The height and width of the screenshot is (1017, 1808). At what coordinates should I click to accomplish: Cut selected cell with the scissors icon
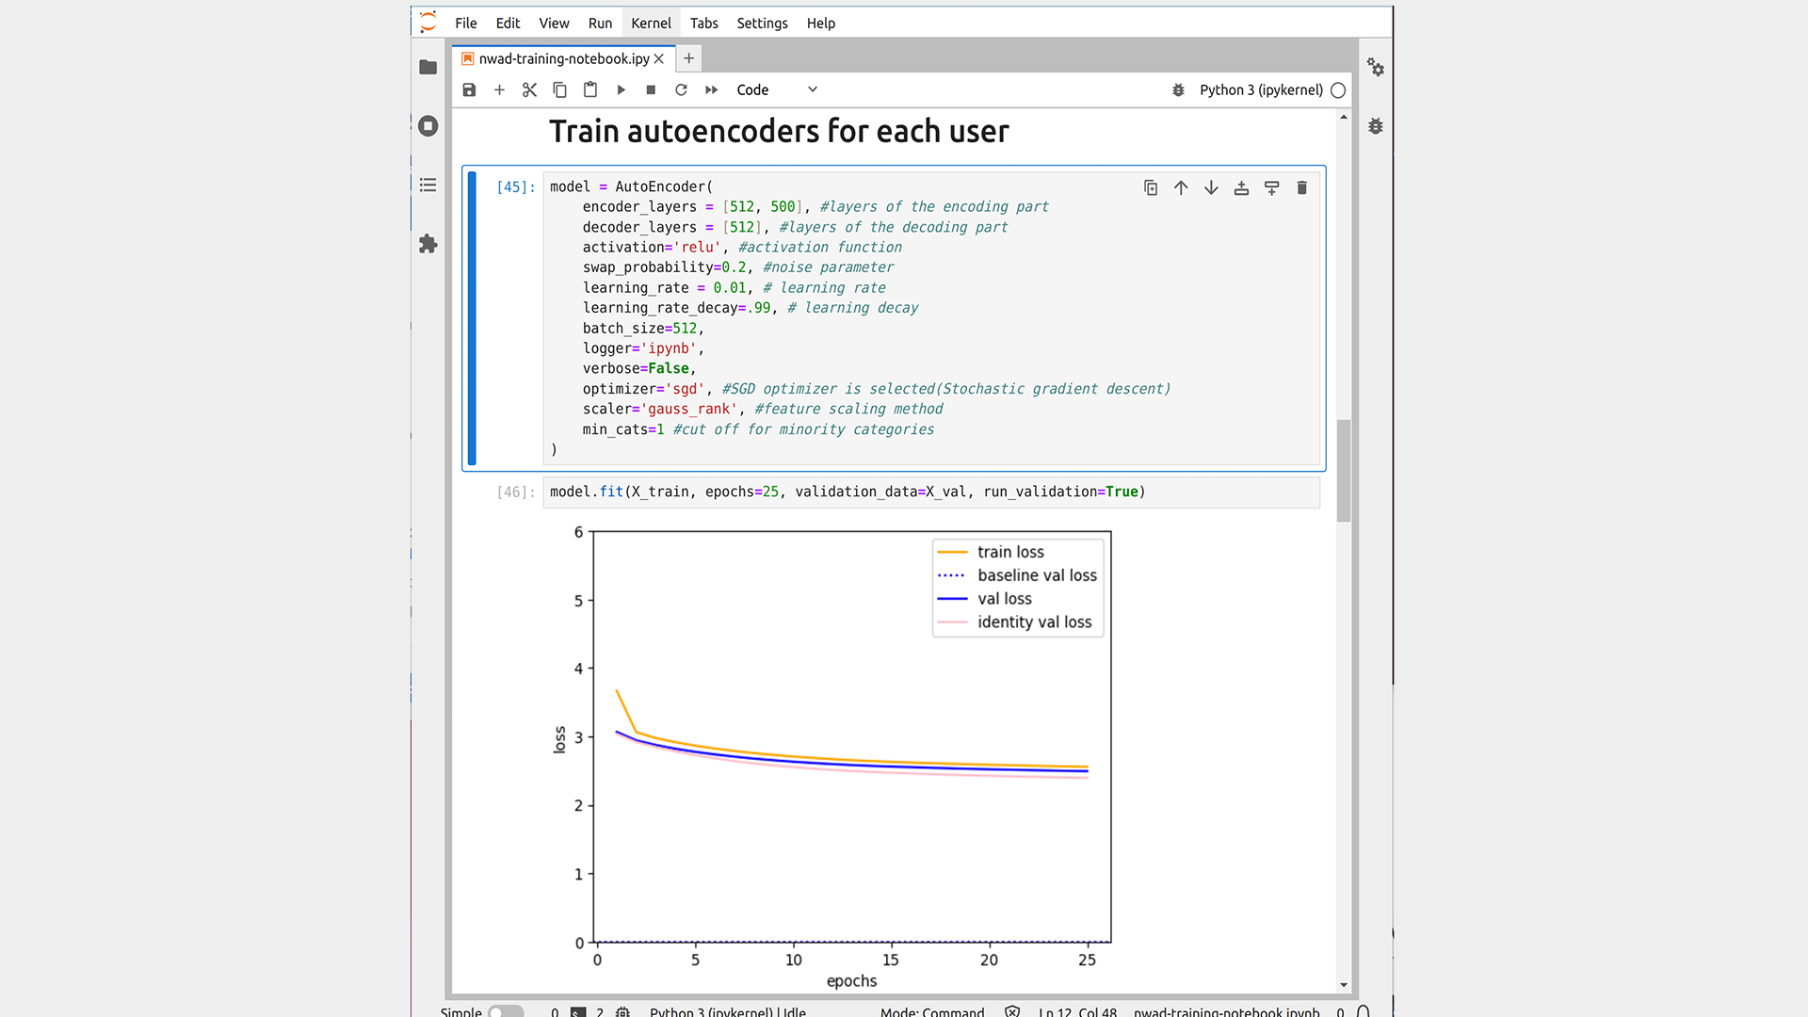529,89
